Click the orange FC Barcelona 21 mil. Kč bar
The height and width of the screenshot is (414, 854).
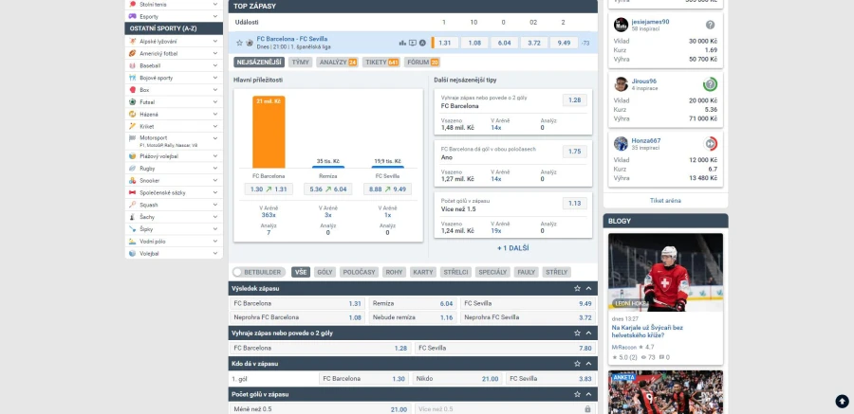(x=269, y=133)
